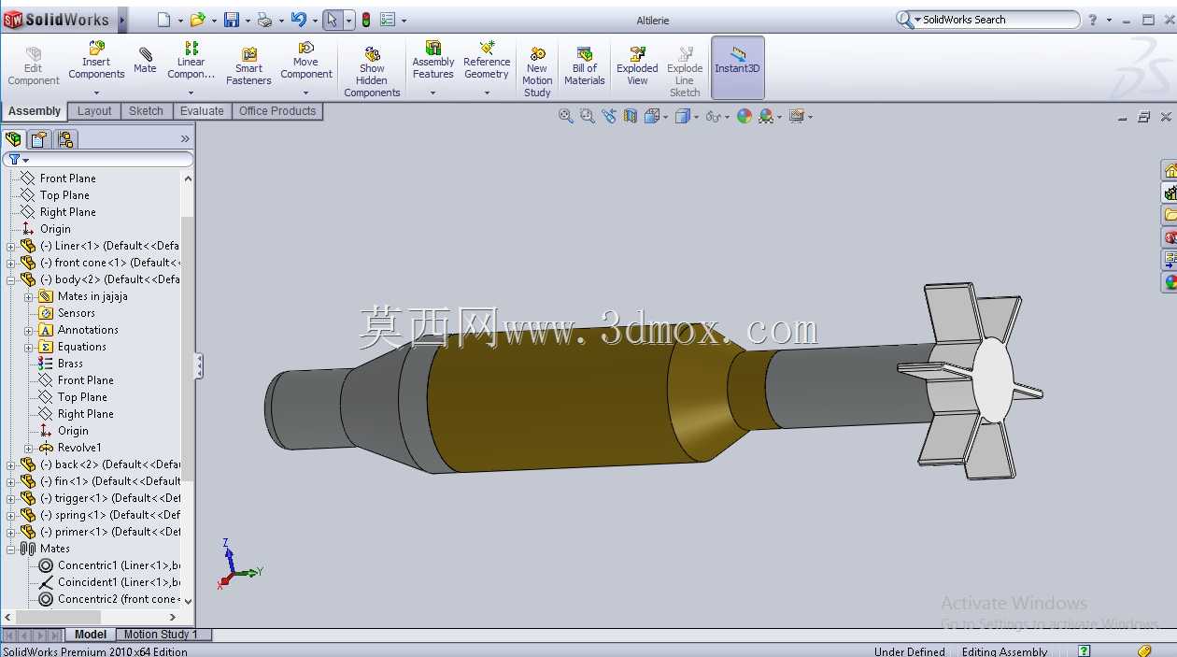Click status bar help question icon
Screen dimensions: 1177x657
click(1084, 651)
